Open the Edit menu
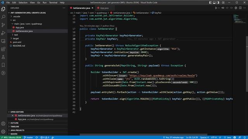Screen dimensions: 248x139 coord(14,3)
